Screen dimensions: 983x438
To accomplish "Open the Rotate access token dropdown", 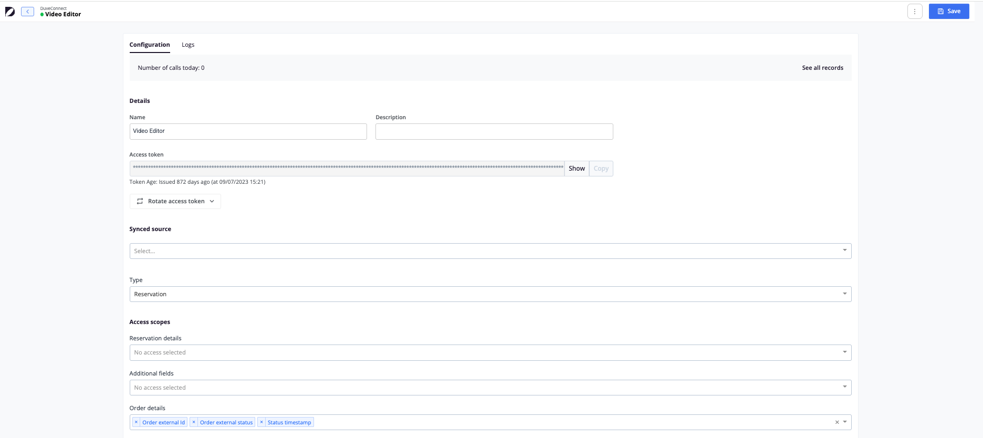I will pyautogui.click(x=175, y=201).
